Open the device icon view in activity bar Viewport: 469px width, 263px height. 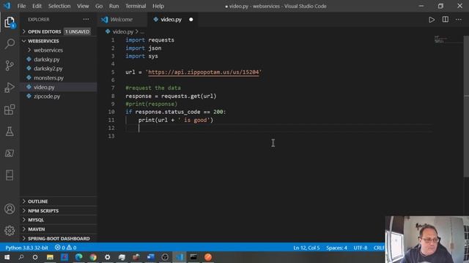10,175
